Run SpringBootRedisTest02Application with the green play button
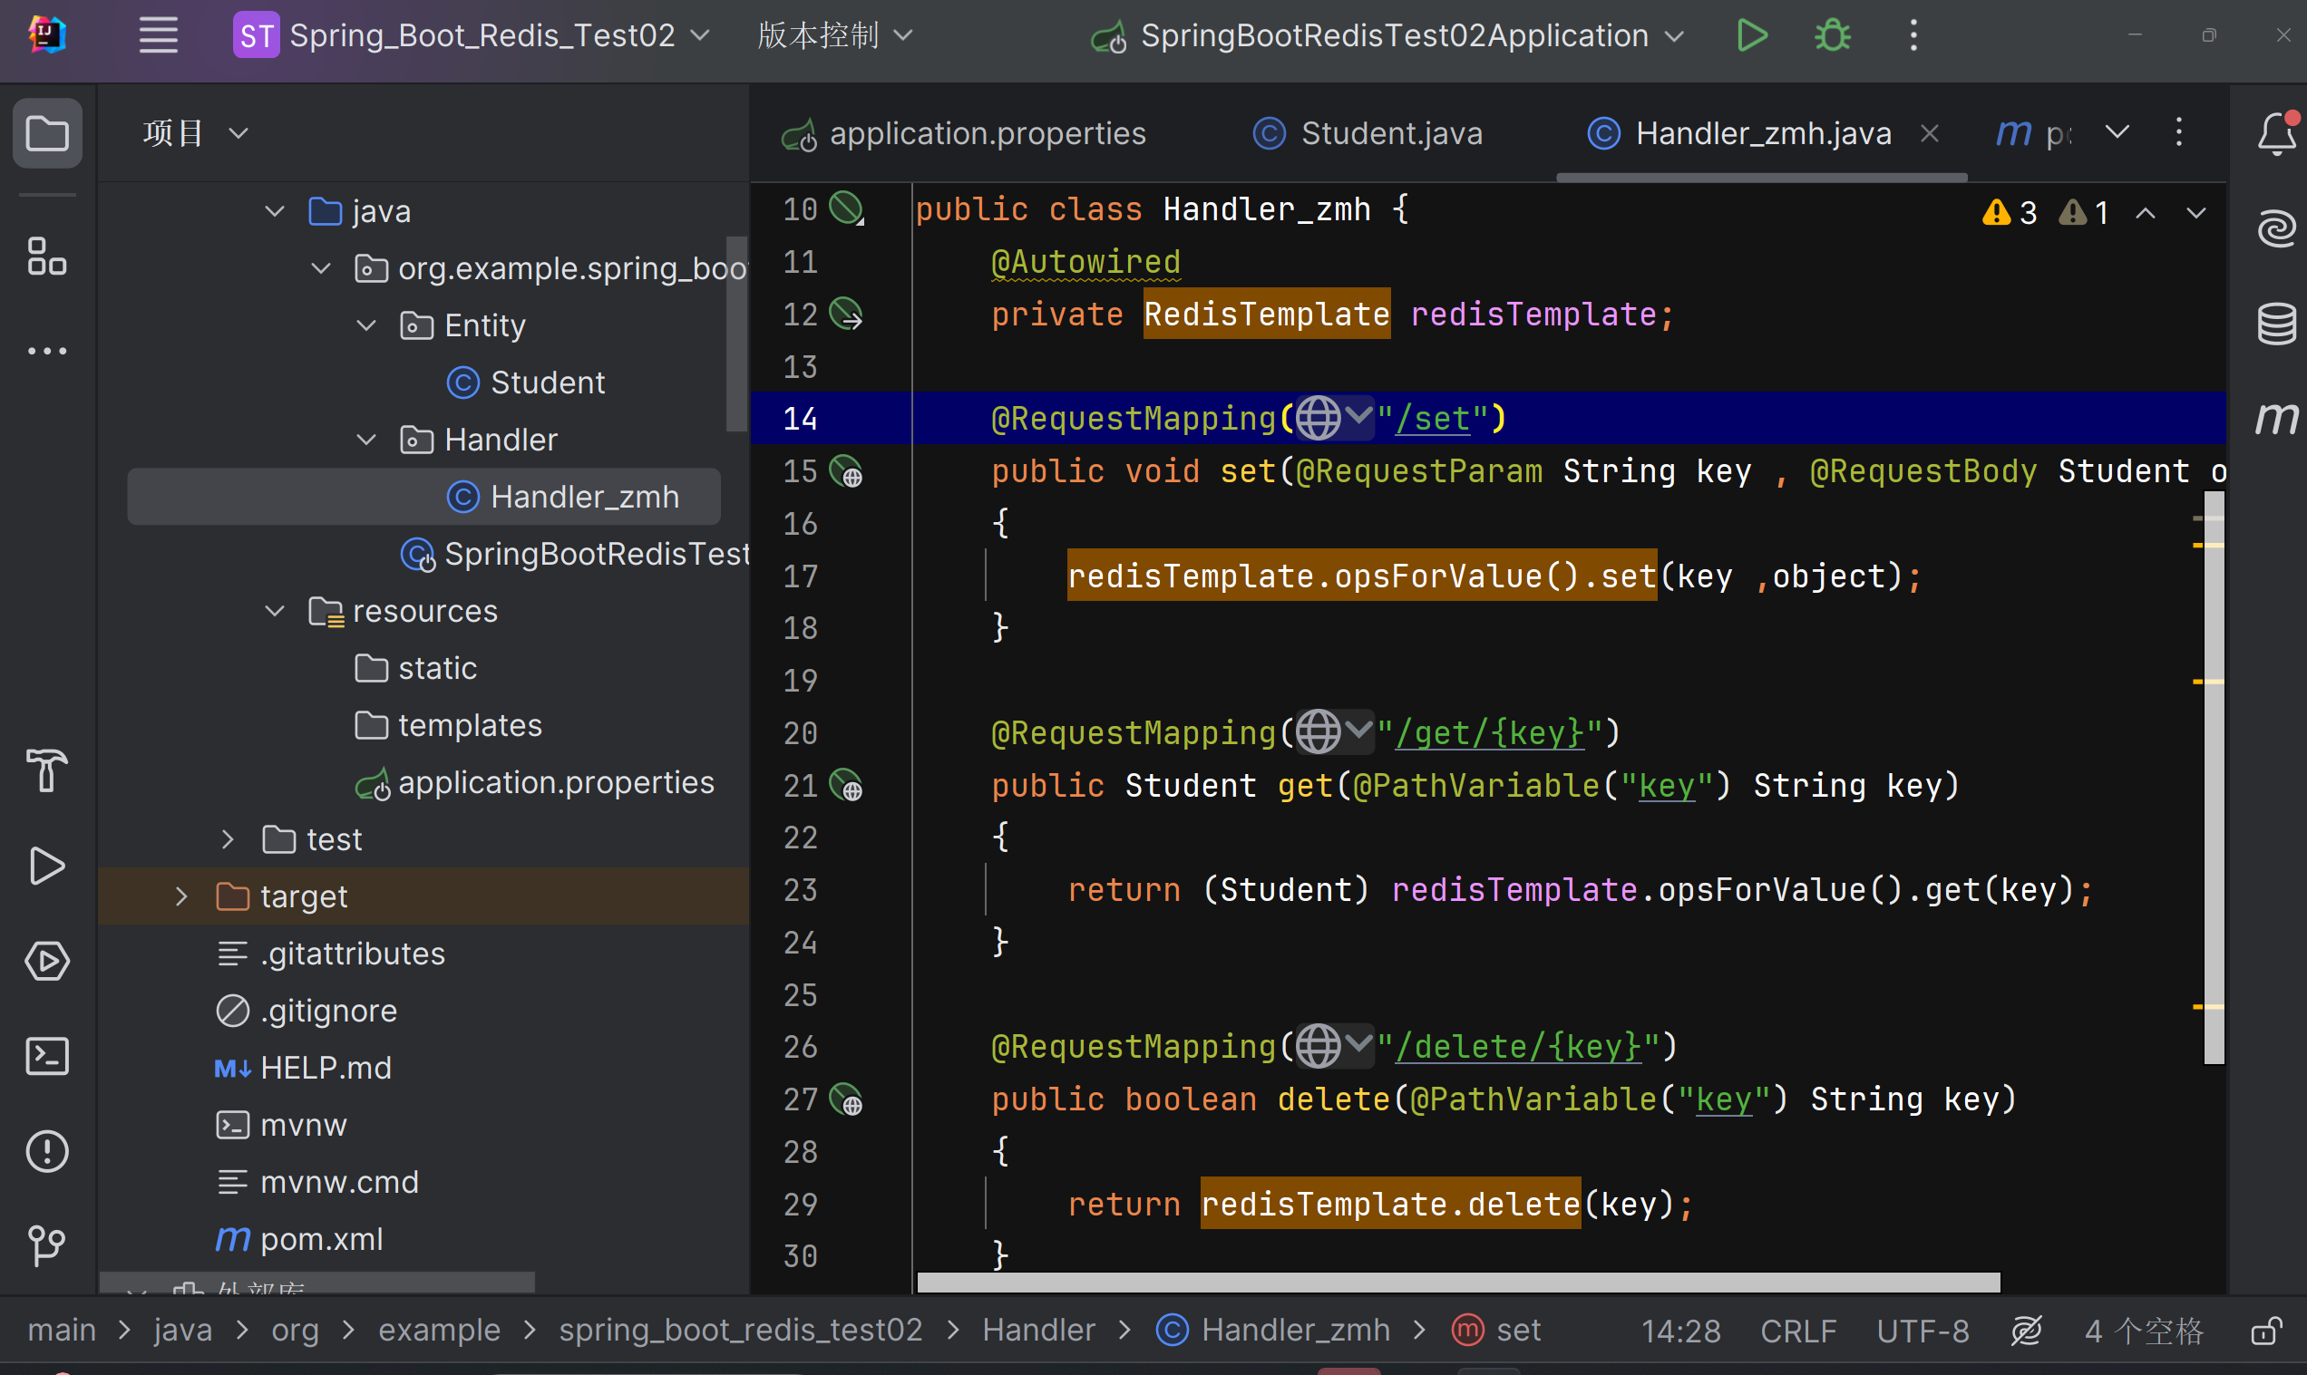Screen dimensions: 2307x1375 1751,36
